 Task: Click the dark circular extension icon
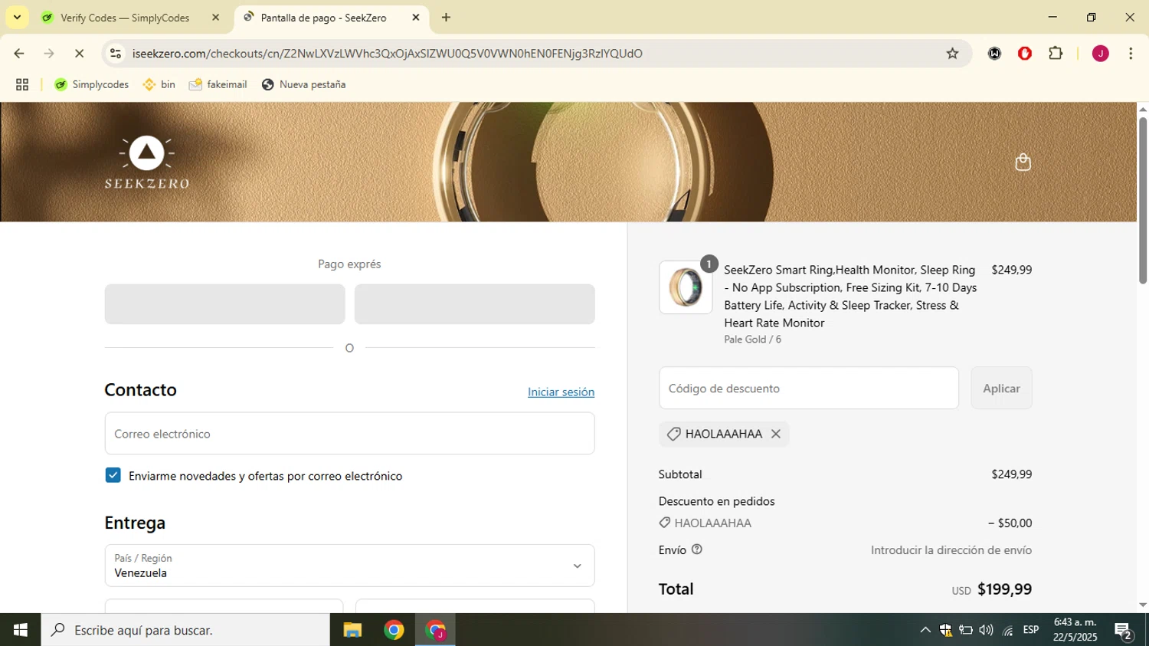click(994, 54)
